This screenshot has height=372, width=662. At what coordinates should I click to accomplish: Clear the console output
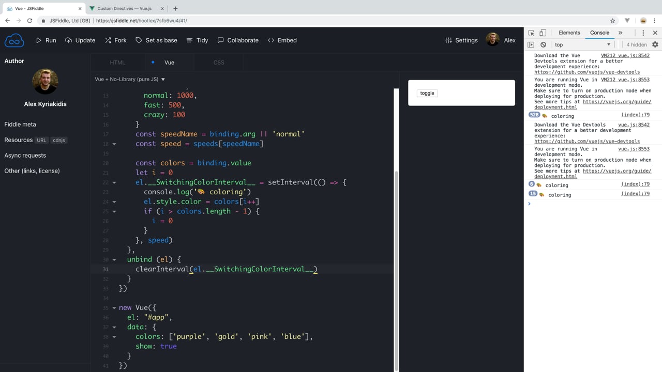point(543,44)
